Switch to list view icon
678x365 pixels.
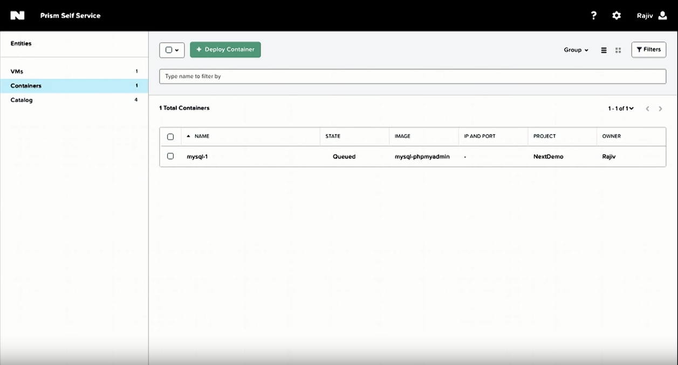(x=604, y=50)
